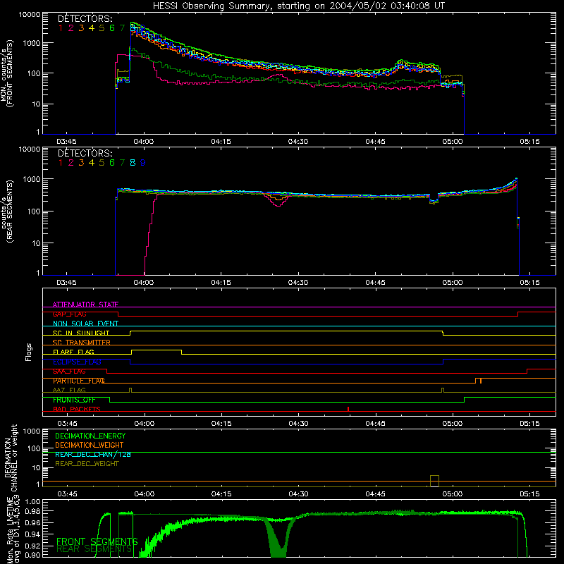This screenshot has width=564, height=564.
Task: Click the PARTICLE_FLAG pulse near 05:05
Action: tap(478, 381)
